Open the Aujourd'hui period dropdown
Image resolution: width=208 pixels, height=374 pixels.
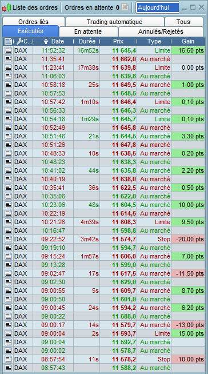158,7
